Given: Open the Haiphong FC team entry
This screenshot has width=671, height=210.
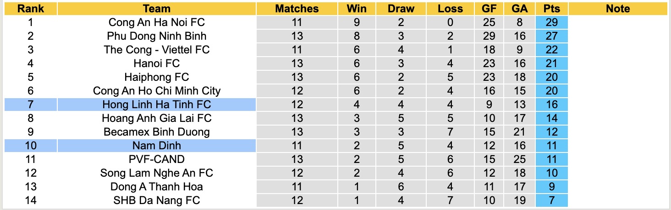Looking at the screenshot, I should 157,77.
